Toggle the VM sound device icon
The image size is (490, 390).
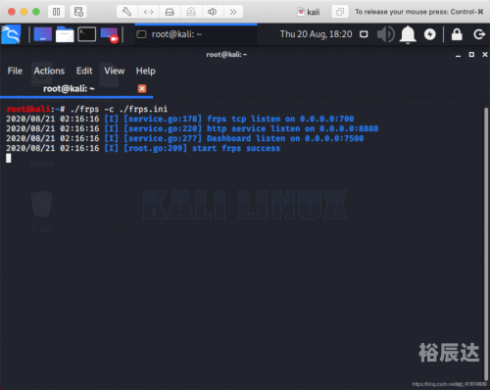pos(213,12)
